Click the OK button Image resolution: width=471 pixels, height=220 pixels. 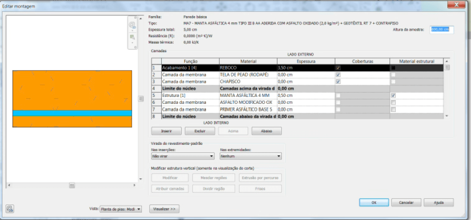pos(374,203)
